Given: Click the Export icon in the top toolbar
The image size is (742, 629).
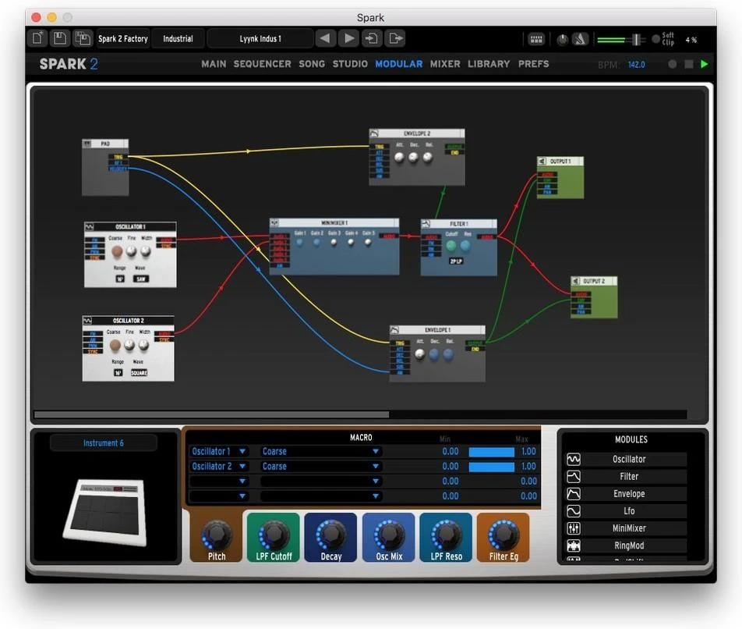Looking at the screenshot, I should pyautogui.click(x=395, y=38).
